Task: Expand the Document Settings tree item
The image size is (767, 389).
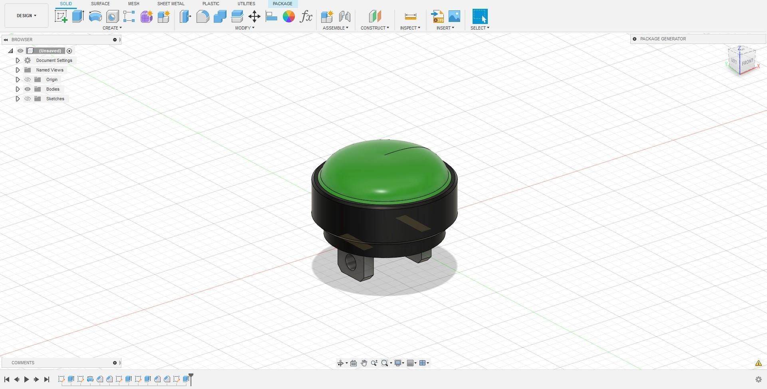Action: point(18,60)
